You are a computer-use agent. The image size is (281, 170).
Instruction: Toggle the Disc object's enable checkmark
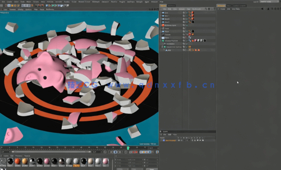(x=187, y=13)
